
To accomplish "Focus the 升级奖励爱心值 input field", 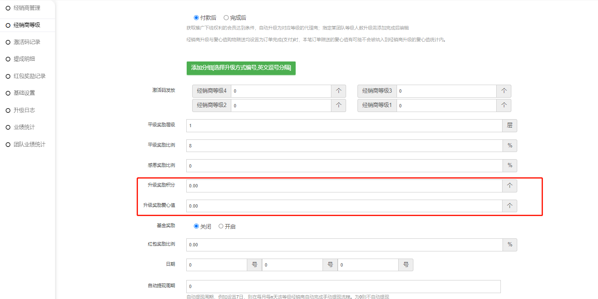I will 344,206.
